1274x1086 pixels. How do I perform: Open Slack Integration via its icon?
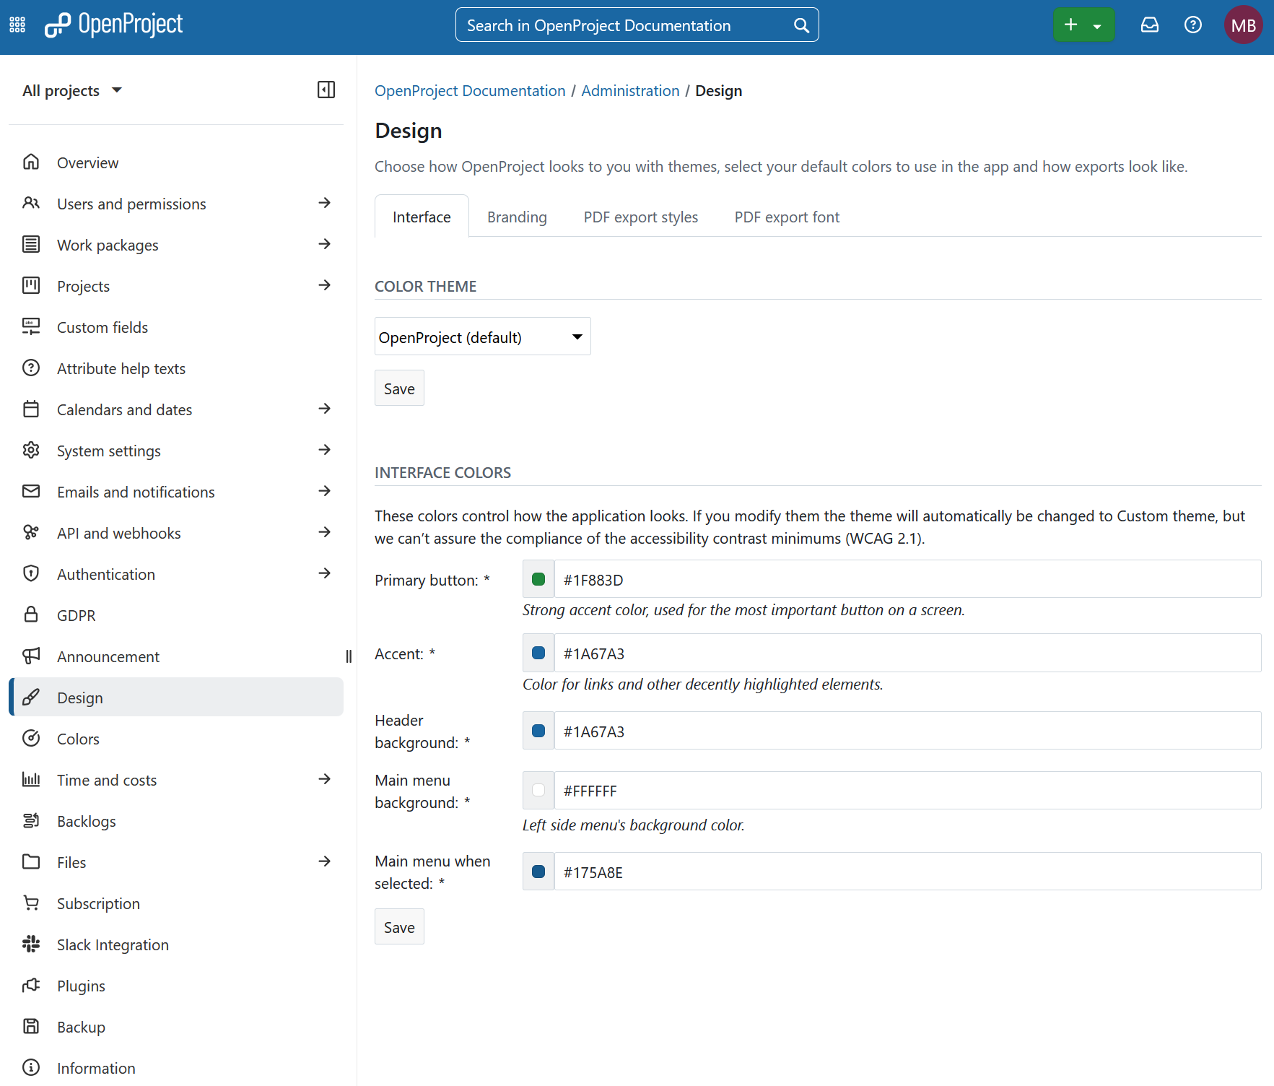coord(31,944)
